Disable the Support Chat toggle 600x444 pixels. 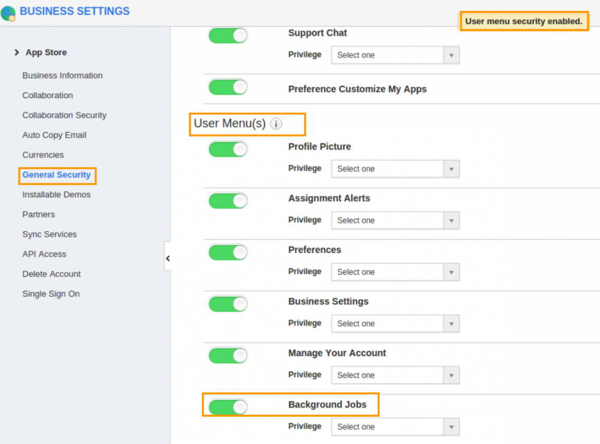coord(227,35)
